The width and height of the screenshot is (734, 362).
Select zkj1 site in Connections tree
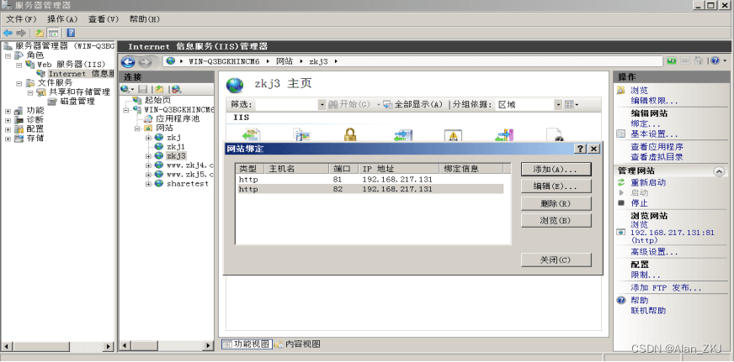(x=176, y=146)
